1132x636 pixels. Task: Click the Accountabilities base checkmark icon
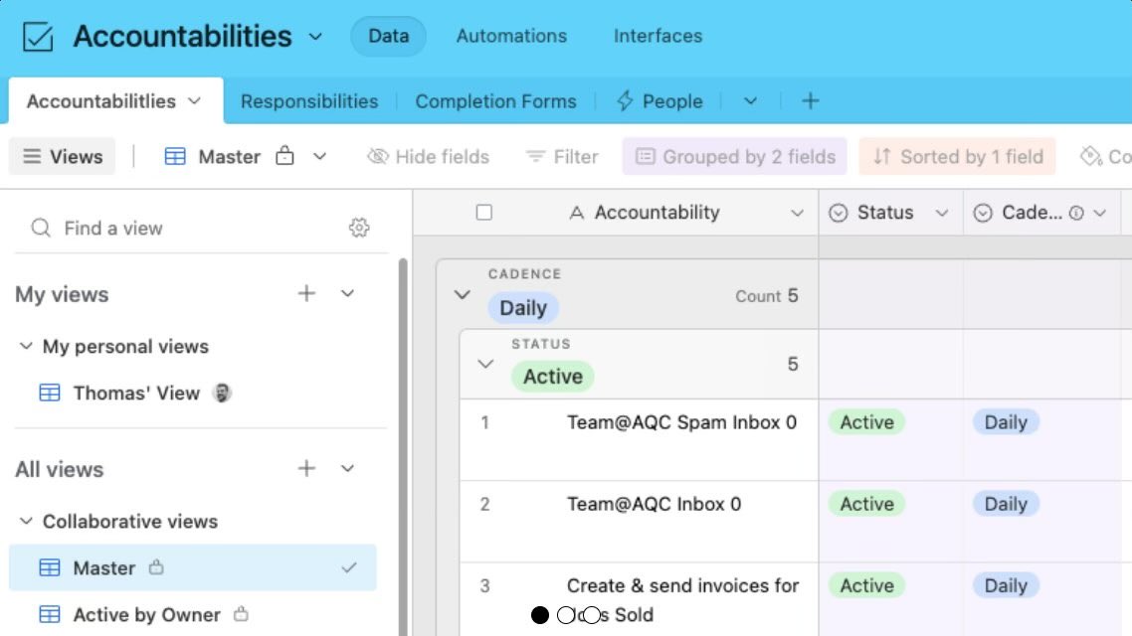pos(38,36)
